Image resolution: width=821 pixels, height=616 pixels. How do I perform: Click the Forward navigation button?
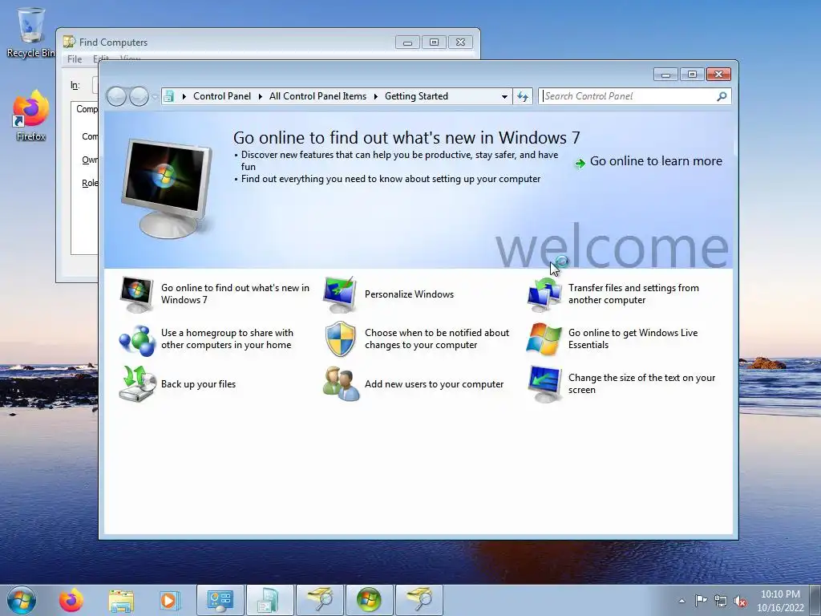139,96
